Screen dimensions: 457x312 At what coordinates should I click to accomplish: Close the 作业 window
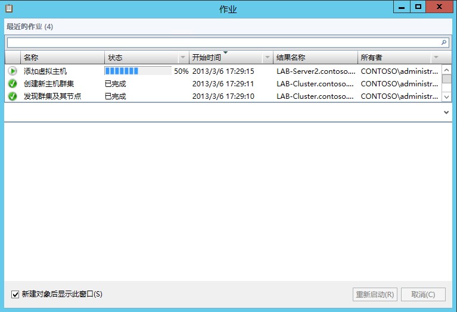439,7
